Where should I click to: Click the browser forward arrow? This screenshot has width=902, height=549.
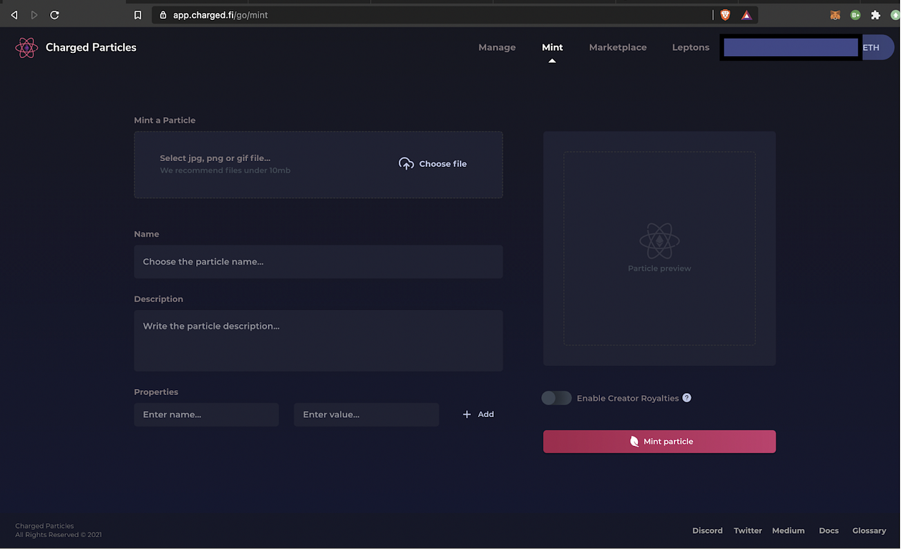coord(34,15)
